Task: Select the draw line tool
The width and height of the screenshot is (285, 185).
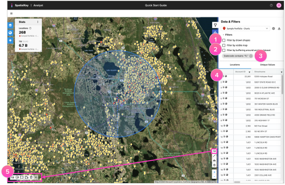Action: point(214,156)
